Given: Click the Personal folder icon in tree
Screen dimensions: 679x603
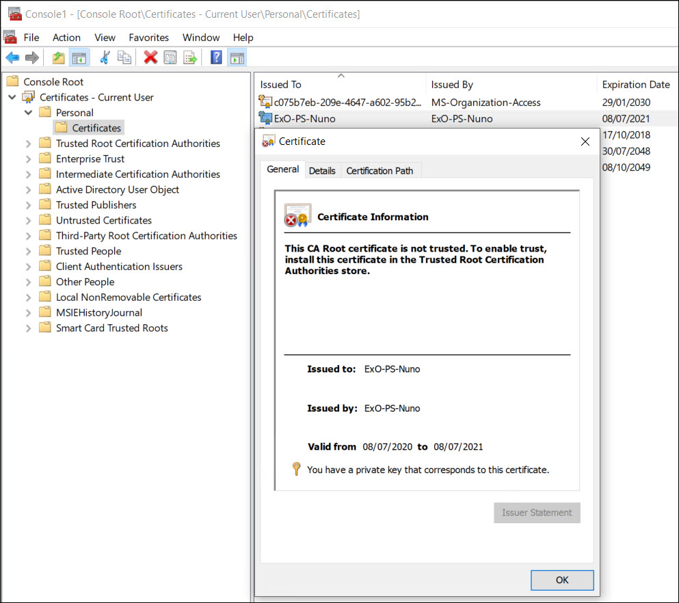Looking at the screenshot, I should click(x=45, y=112).
